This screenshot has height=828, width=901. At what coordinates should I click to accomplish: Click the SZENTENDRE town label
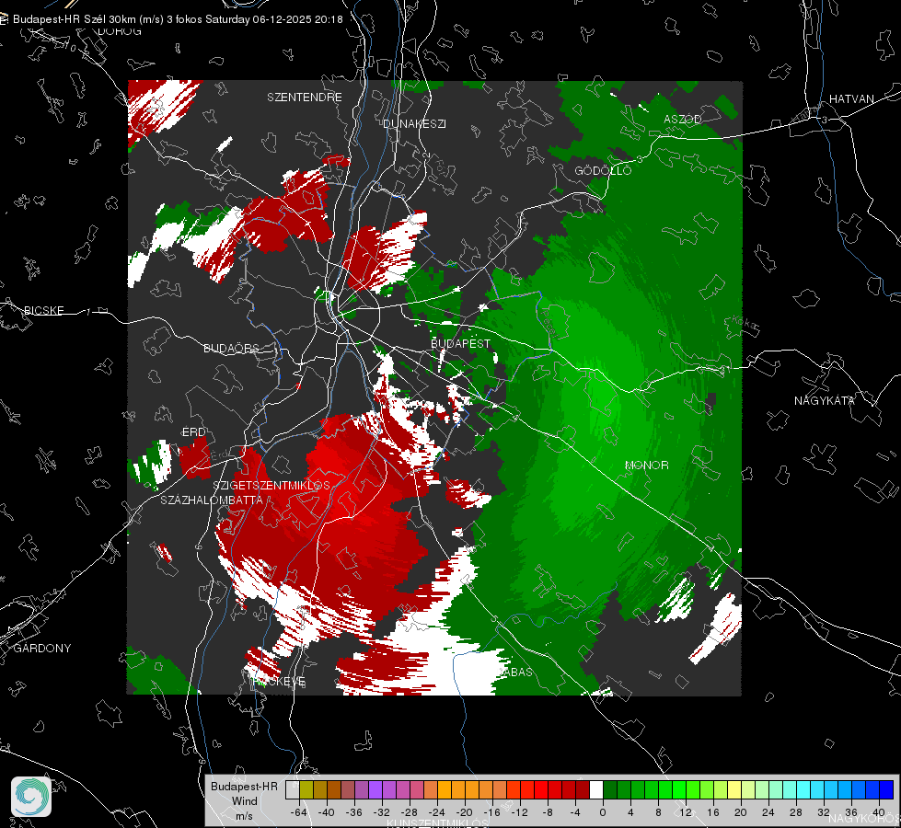coord(305,98)
